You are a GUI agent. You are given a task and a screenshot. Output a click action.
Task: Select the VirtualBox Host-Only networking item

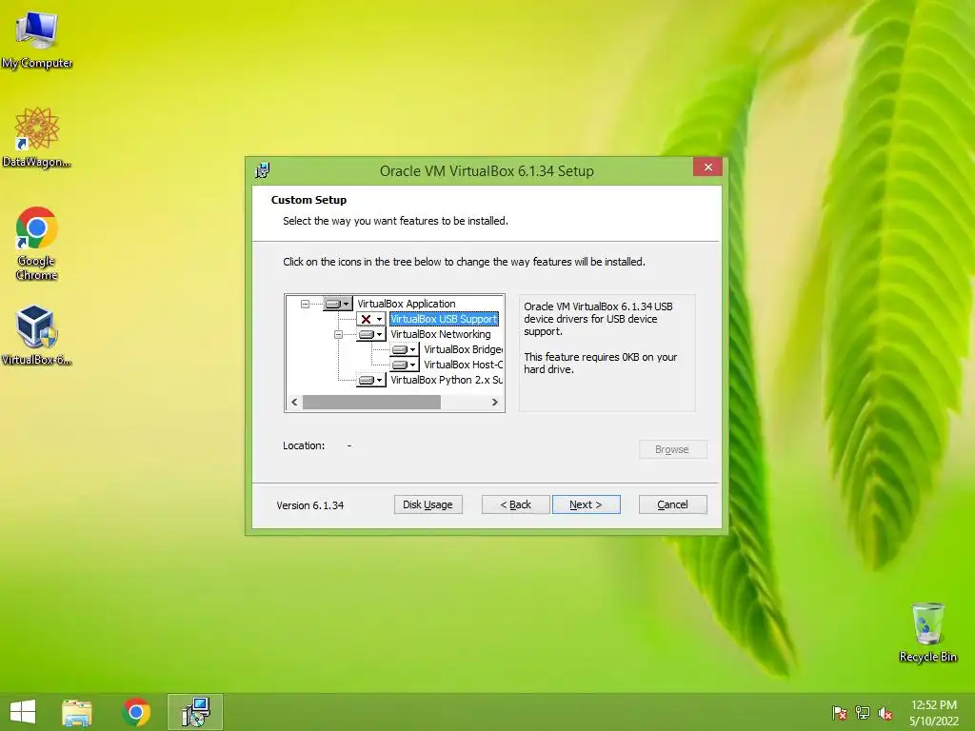(464, 365)
